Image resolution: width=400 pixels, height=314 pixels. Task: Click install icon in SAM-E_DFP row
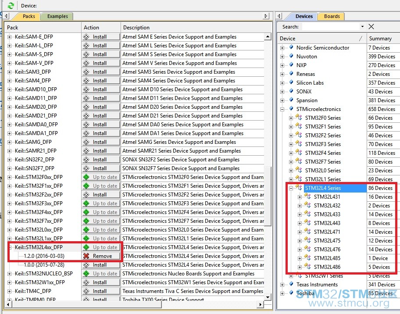(x=86, y=37)
